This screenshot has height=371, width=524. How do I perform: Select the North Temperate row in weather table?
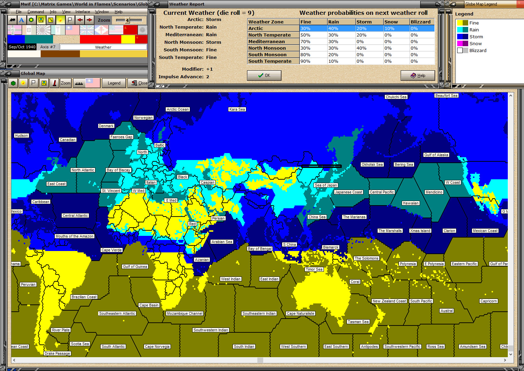click(341, 35)
